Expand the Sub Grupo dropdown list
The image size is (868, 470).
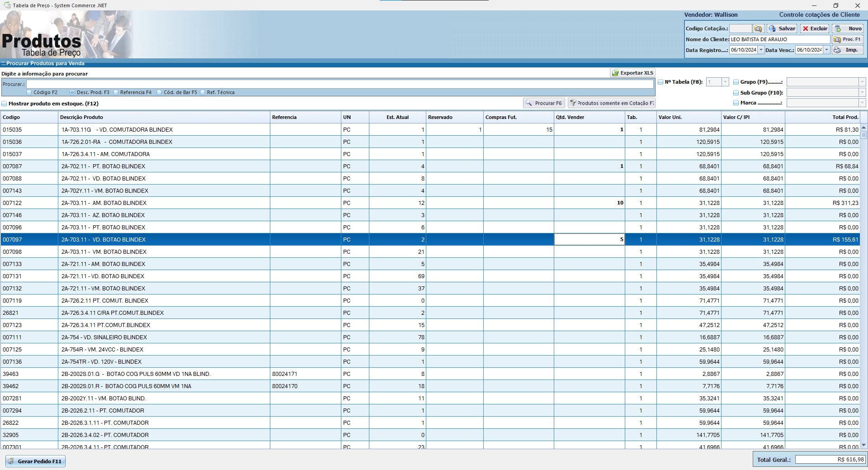tap(862, 92)
